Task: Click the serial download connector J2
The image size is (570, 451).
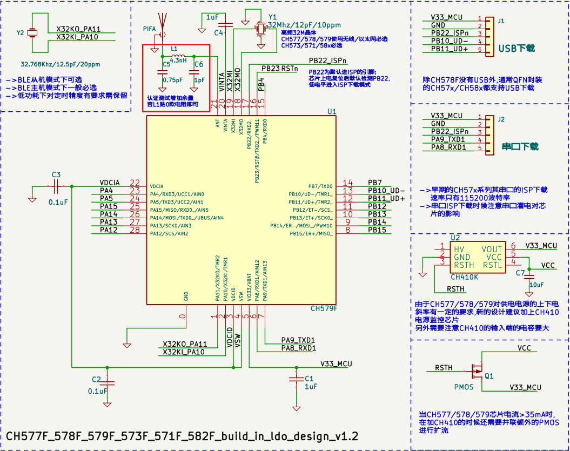Action: 491,134
